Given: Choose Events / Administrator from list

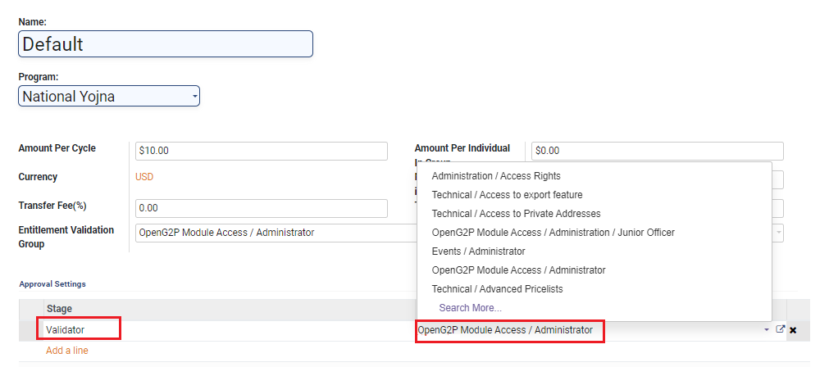Looking at the screenshot, I should [x=478, y=251].
